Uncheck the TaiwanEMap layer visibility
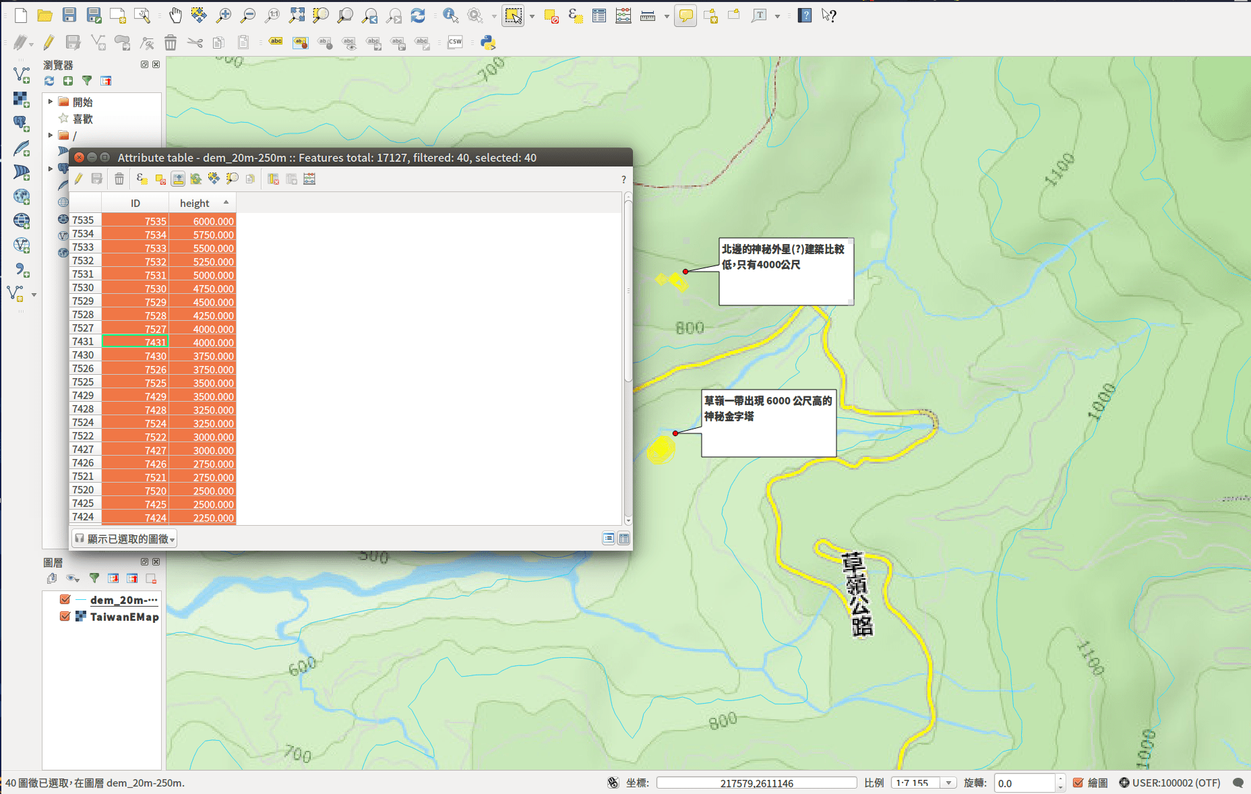 [x=65, y=616]
